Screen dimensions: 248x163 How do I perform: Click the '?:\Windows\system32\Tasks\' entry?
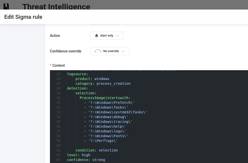coord(118,112)
